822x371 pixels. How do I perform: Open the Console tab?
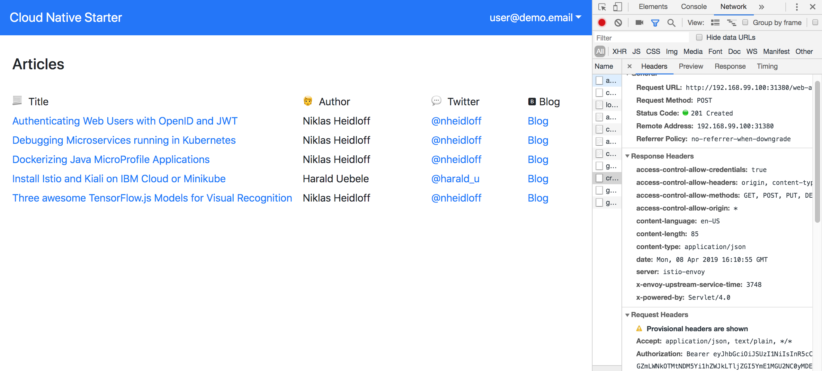pos(693,7)
